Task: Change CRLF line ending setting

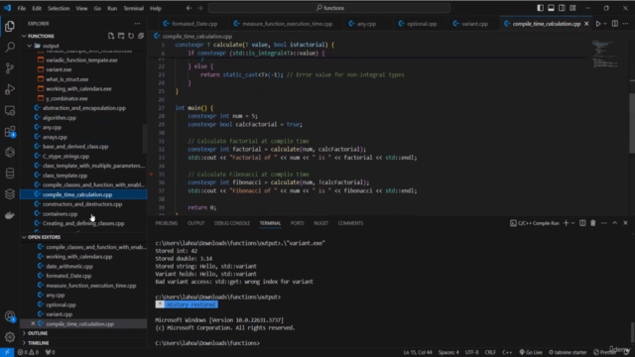Action: point(490,352)
